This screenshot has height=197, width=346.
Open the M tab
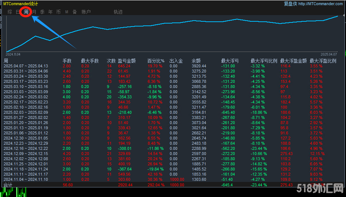pos(67,12)
